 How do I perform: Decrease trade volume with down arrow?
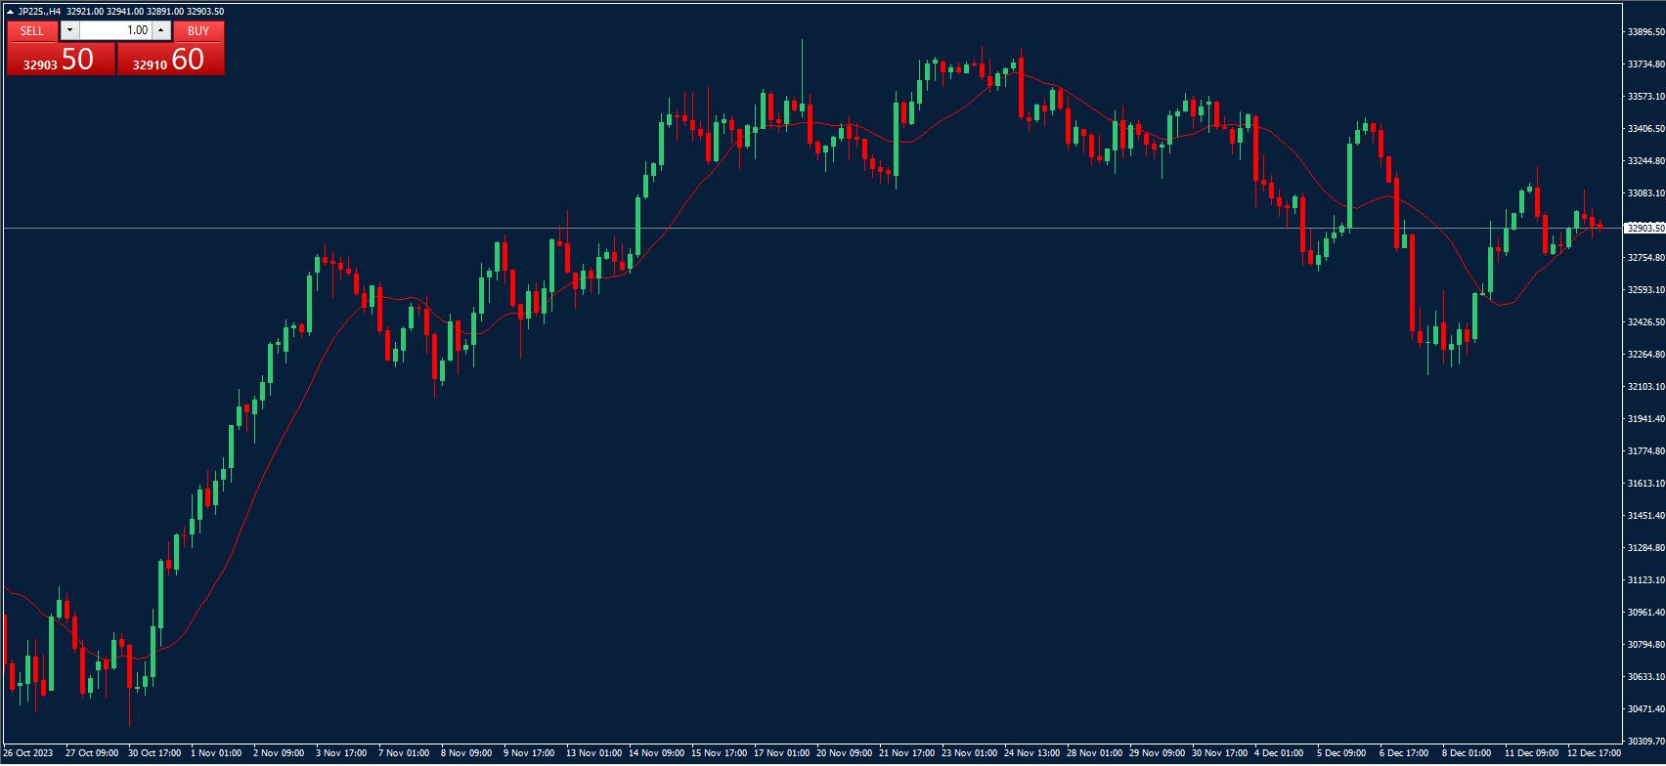coord(68,30)
